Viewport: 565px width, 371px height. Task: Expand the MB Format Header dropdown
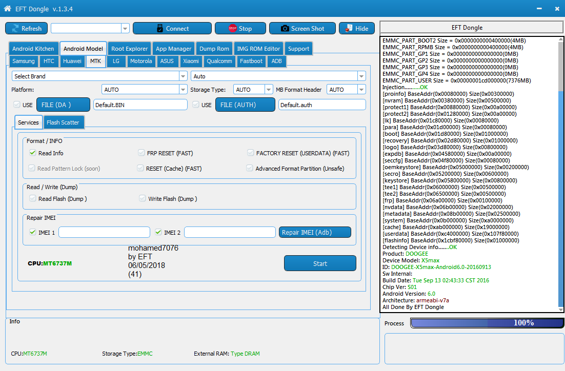pos(361,89)
